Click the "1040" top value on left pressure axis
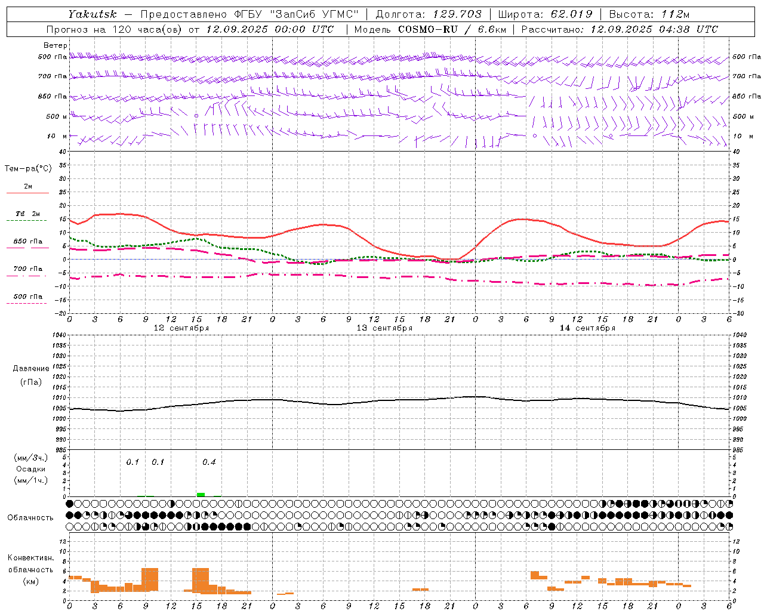764x611 pixels. (58, 335)
